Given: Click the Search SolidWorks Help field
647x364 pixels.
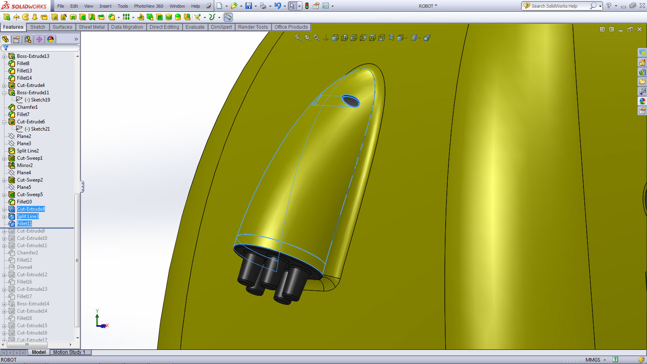Looking at the screenshot, I should click(559, 6).
